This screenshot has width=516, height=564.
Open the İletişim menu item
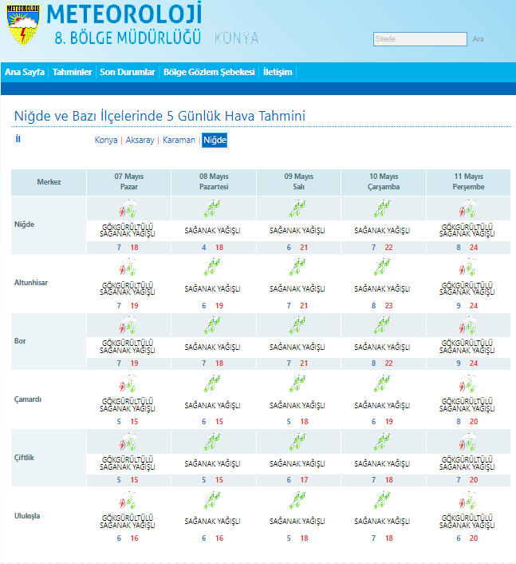point(278,72)
